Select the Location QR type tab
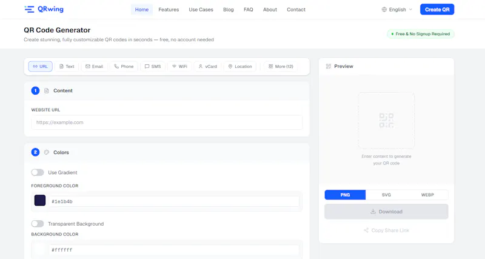This screenshot has width=485, height=259. tap(240, 67)
